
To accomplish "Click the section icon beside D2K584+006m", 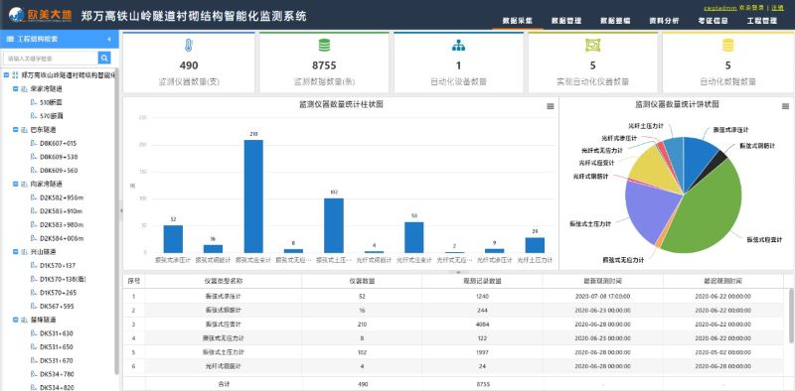I will point(34,238).
